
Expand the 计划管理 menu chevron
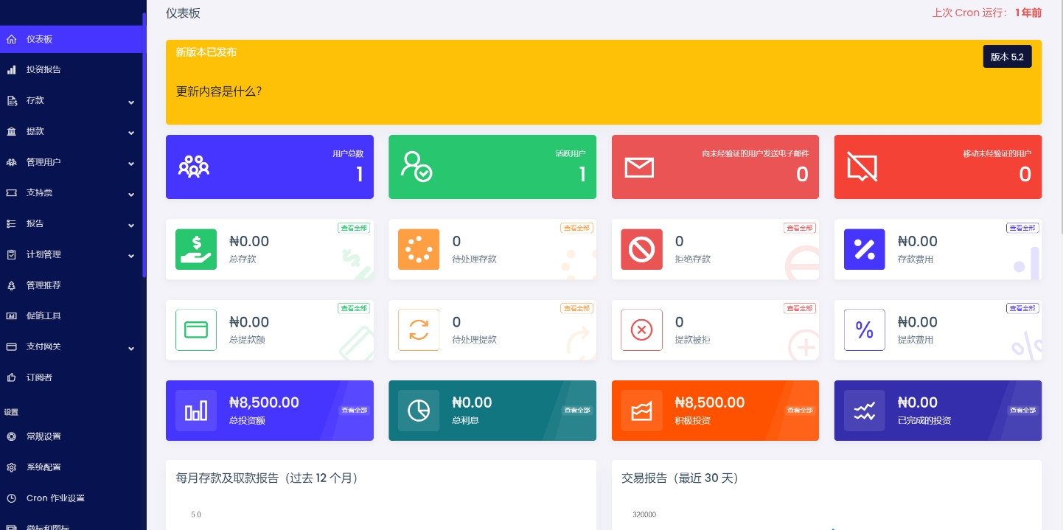pyautogui.click(x=130, y=256)
